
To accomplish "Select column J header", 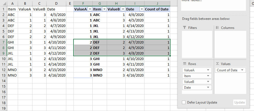I will click(157, 4).
